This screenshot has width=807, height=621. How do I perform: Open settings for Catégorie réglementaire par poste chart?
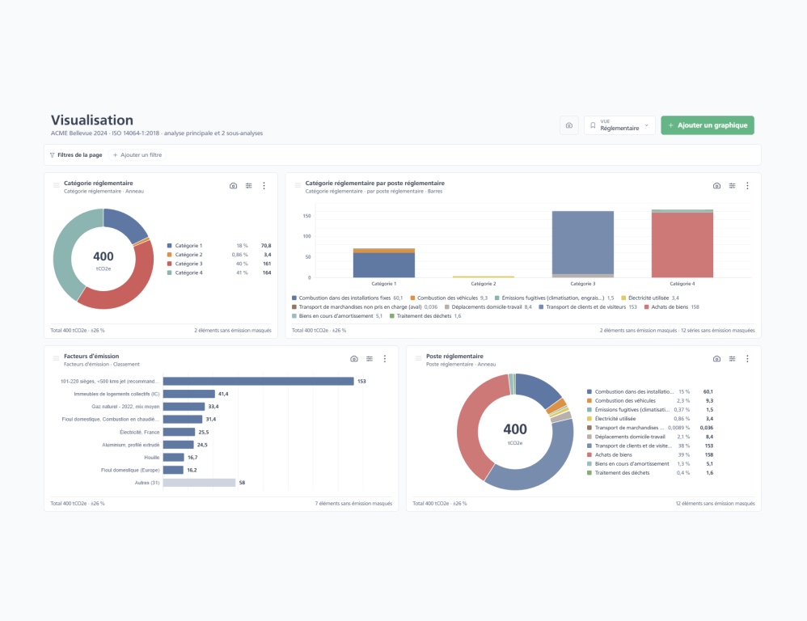[x=732, y=186]
